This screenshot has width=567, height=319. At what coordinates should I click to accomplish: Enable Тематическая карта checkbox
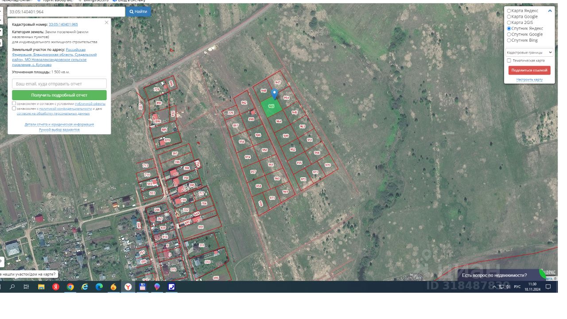509,60
